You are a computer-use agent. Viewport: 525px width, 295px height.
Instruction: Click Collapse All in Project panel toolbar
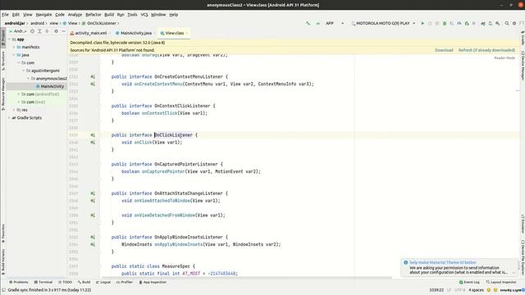tap(47, 31)
